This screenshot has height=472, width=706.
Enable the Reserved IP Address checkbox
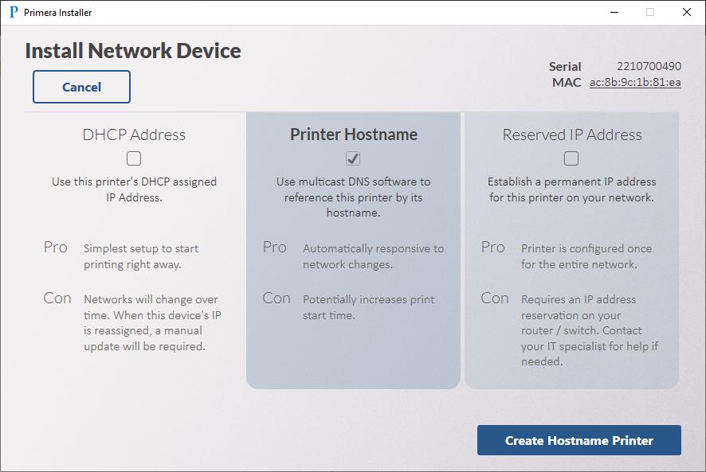571,158
